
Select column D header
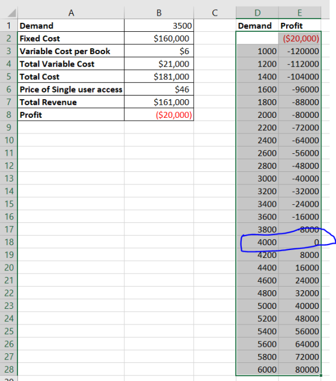pyautogui.click(x=257, y=13)
